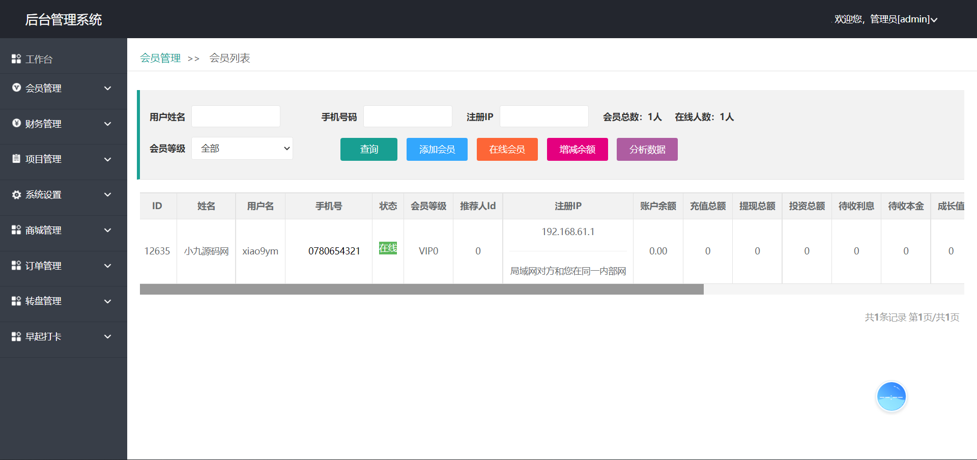Click username xiao9ym cell

click(x=260, y=251)
